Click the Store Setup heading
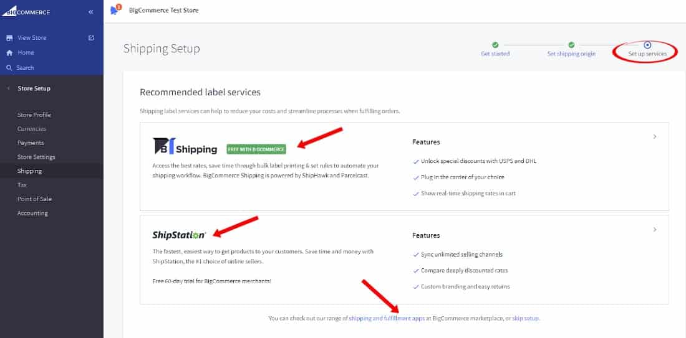 pos(34,88)
